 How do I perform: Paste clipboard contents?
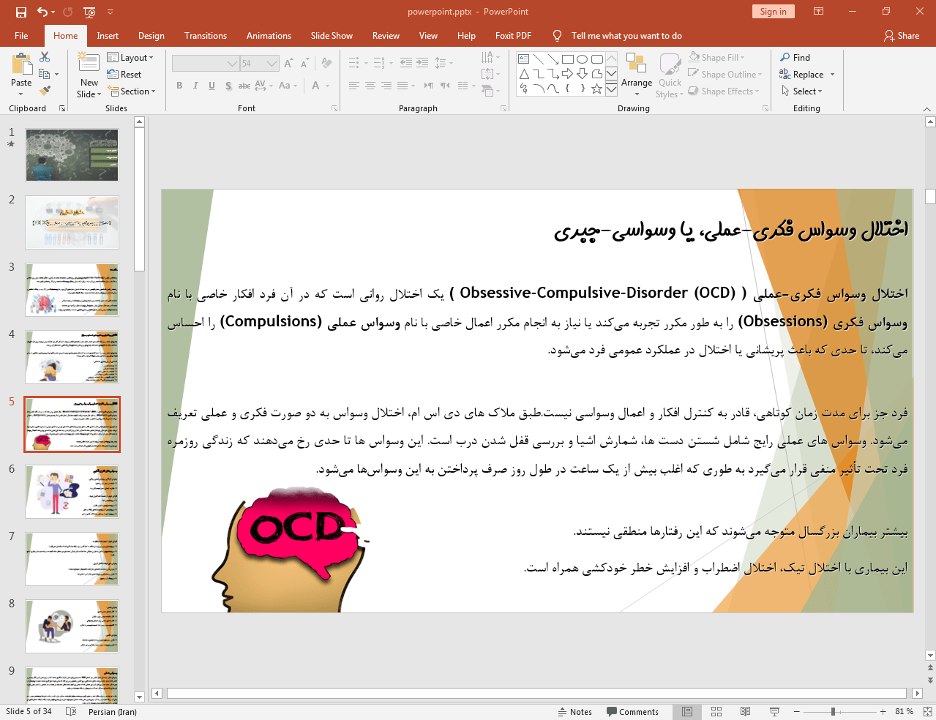(x=21, y=74)
